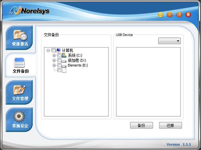Expand the 系统 (C:) drive node
Screen dimensions: 201x150
point(54,55)
